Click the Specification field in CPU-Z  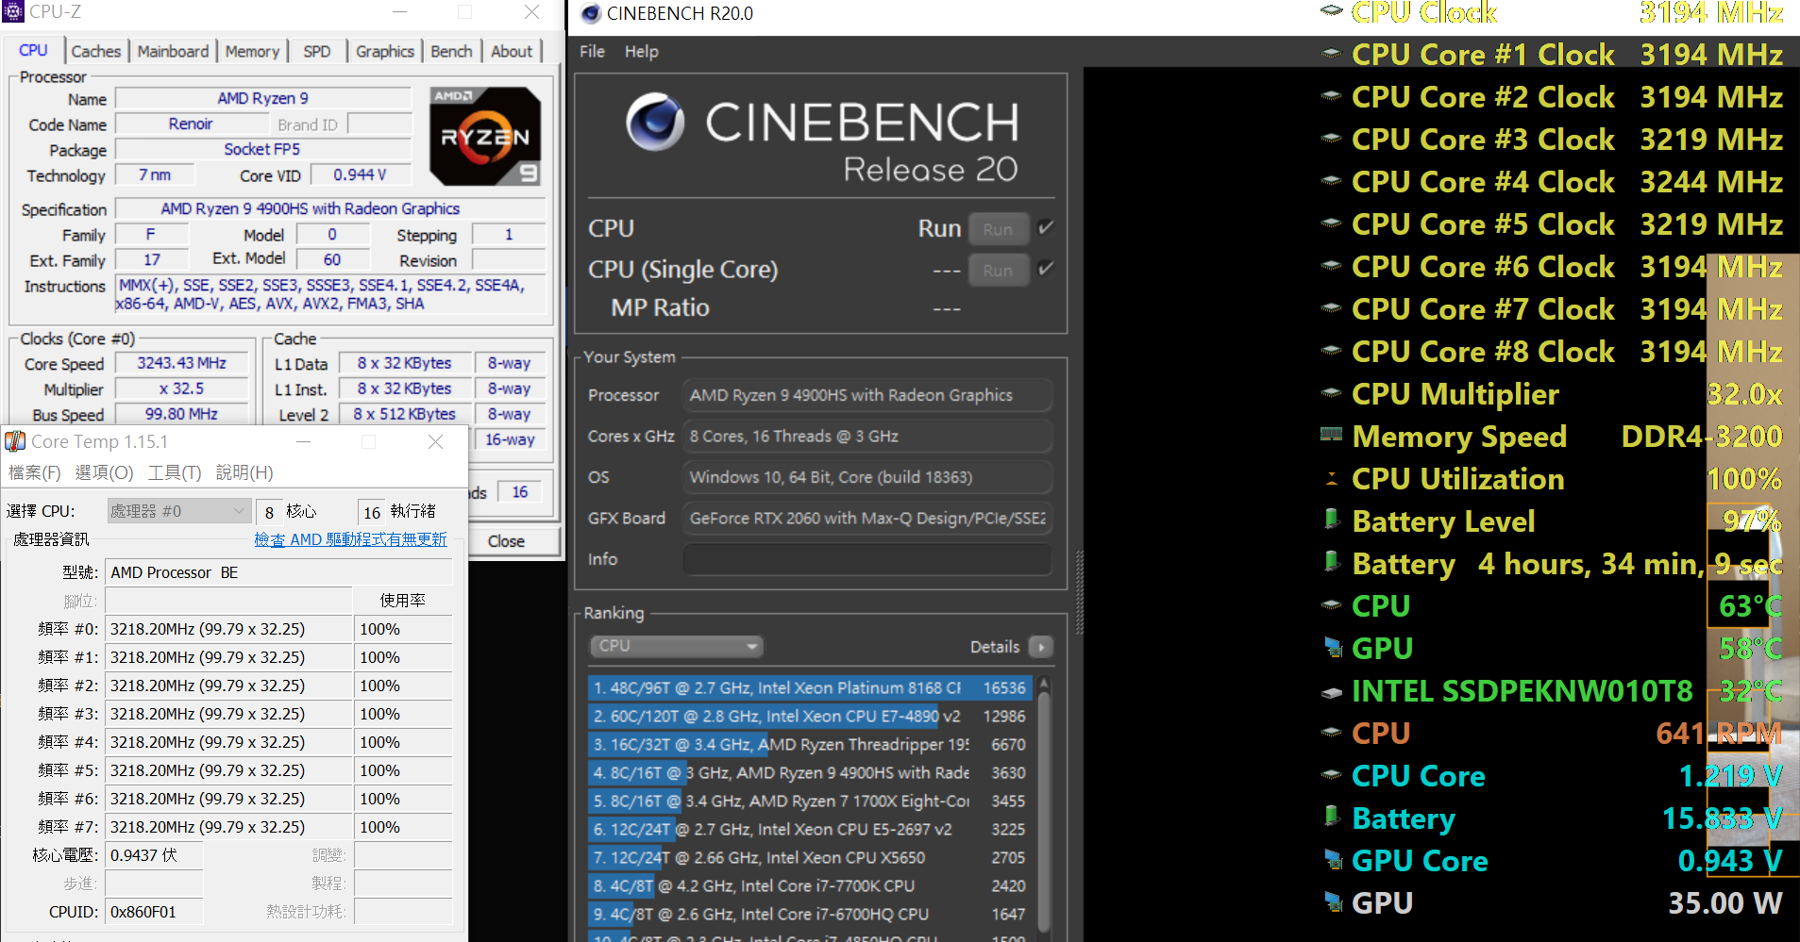(x=330, y=208)
